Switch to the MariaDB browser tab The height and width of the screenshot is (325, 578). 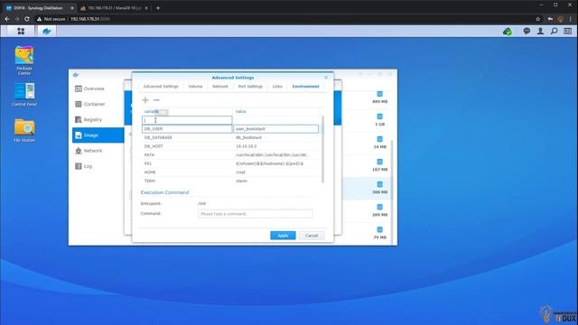click(115, 8)
